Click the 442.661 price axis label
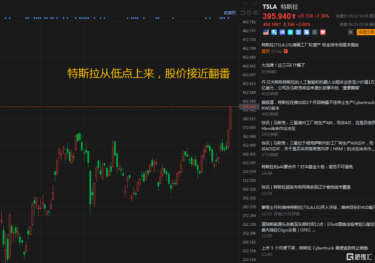 [249, 66]
